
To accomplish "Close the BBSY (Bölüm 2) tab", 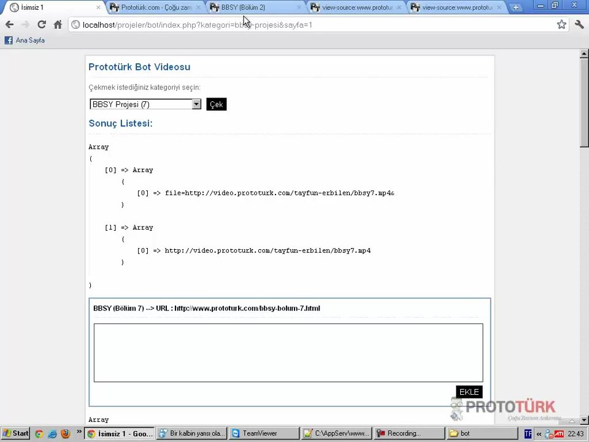I will [299, 7].
